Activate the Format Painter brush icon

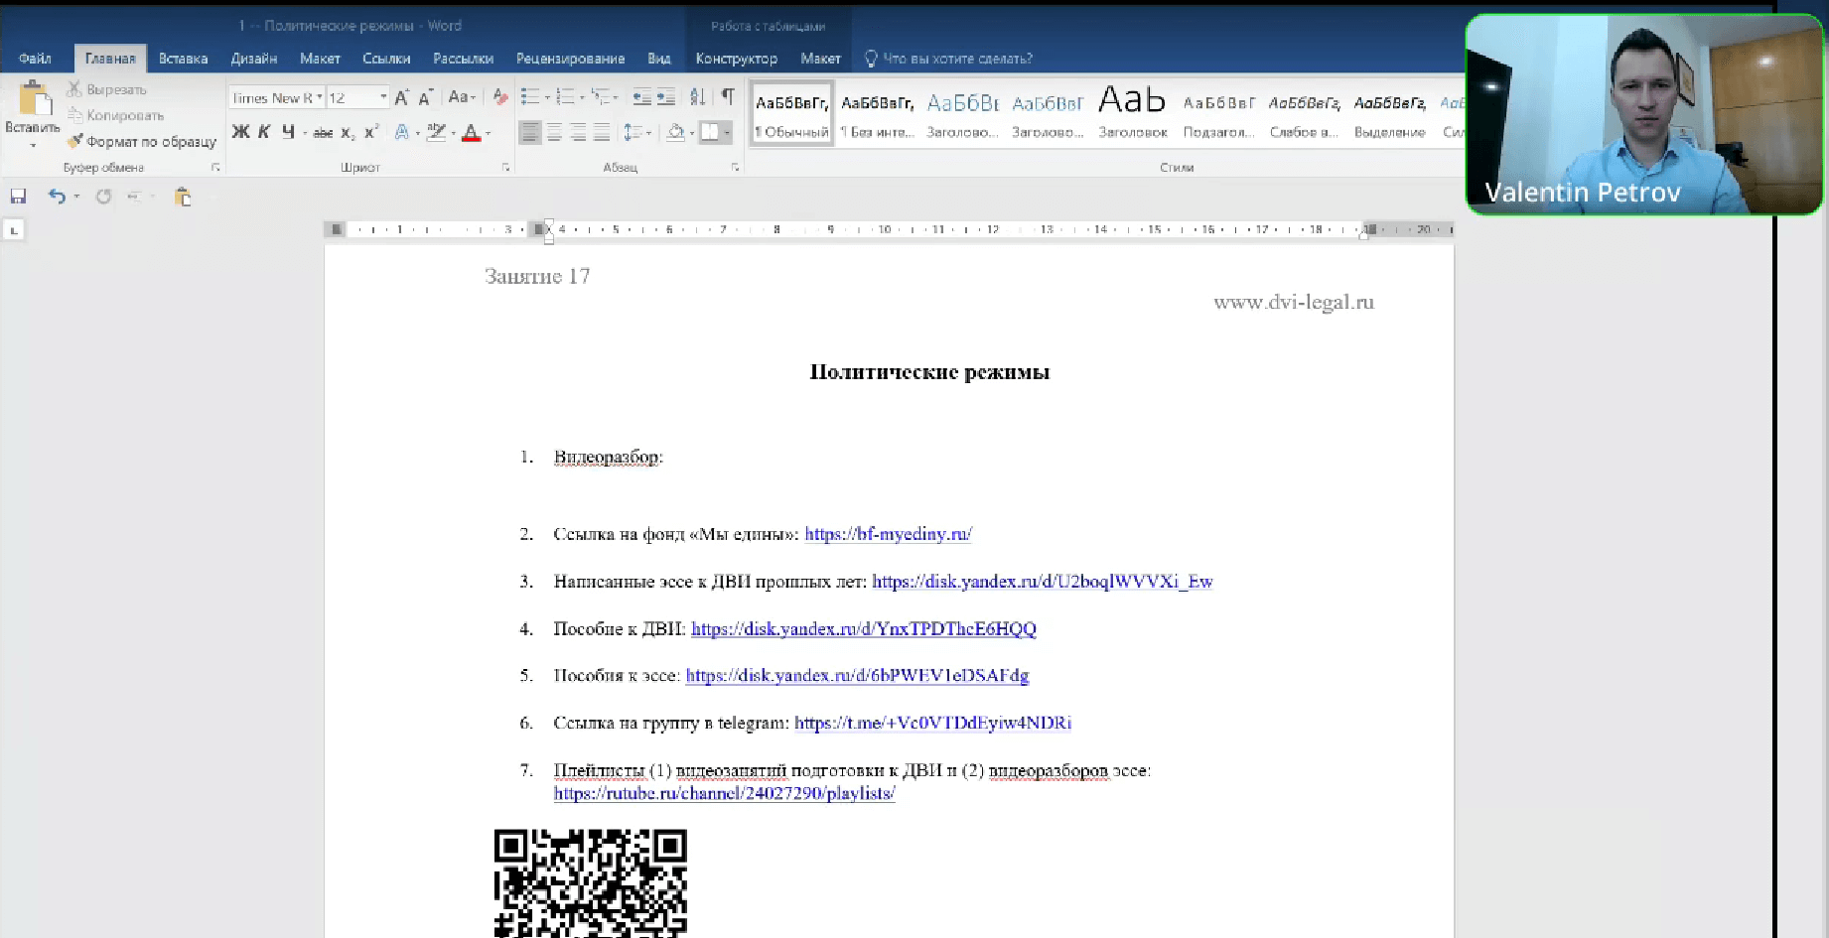[x=74, y=141]
